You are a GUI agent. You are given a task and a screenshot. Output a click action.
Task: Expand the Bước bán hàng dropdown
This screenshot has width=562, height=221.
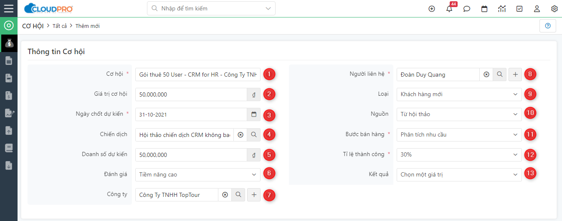459,135
